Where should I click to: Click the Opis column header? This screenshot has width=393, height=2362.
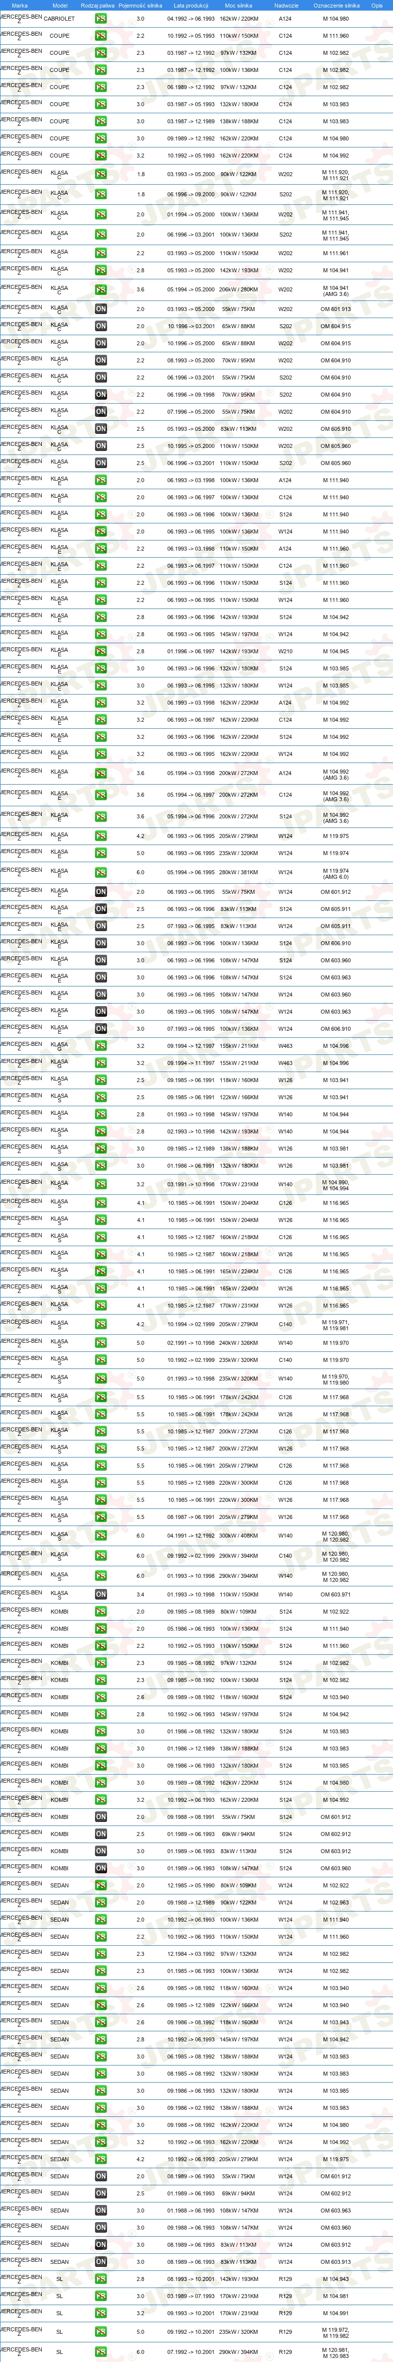tap(376, 6)
